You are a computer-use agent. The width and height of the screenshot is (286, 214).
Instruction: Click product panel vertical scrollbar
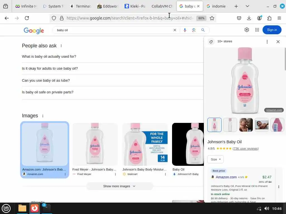285,59
